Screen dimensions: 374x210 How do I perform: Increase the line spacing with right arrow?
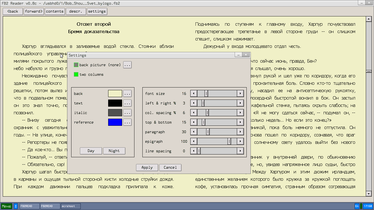coord(240,151)
